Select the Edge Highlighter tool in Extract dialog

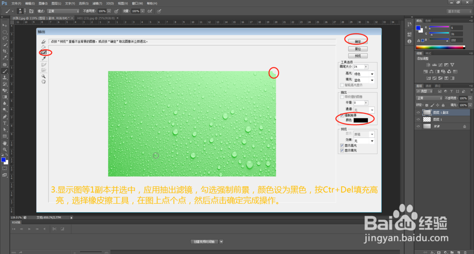click(x=44, y=41)
